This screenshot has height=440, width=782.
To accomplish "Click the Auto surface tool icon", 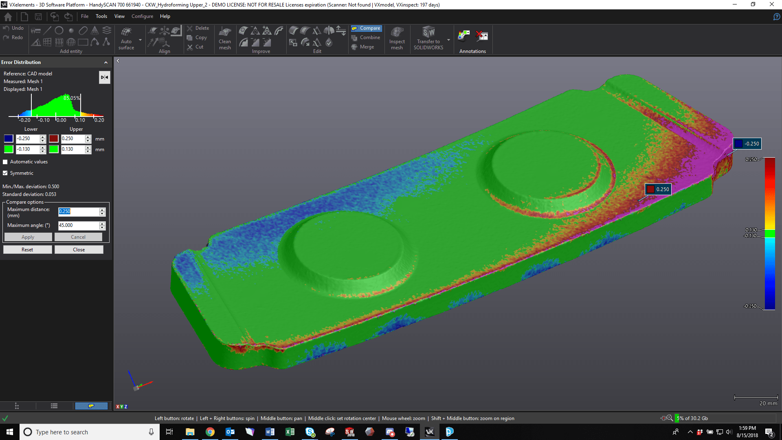I will 126,32.
